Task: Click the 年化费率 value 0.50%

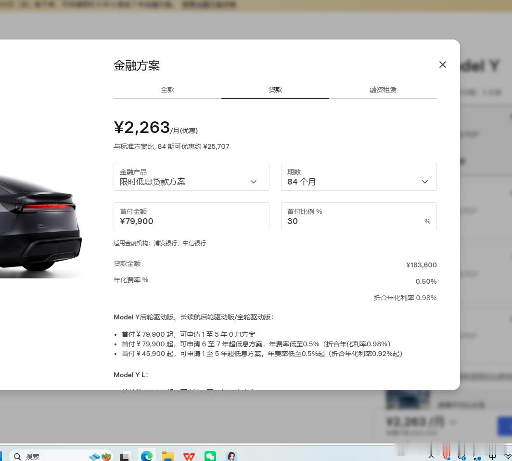Action: tap(426, 281)
